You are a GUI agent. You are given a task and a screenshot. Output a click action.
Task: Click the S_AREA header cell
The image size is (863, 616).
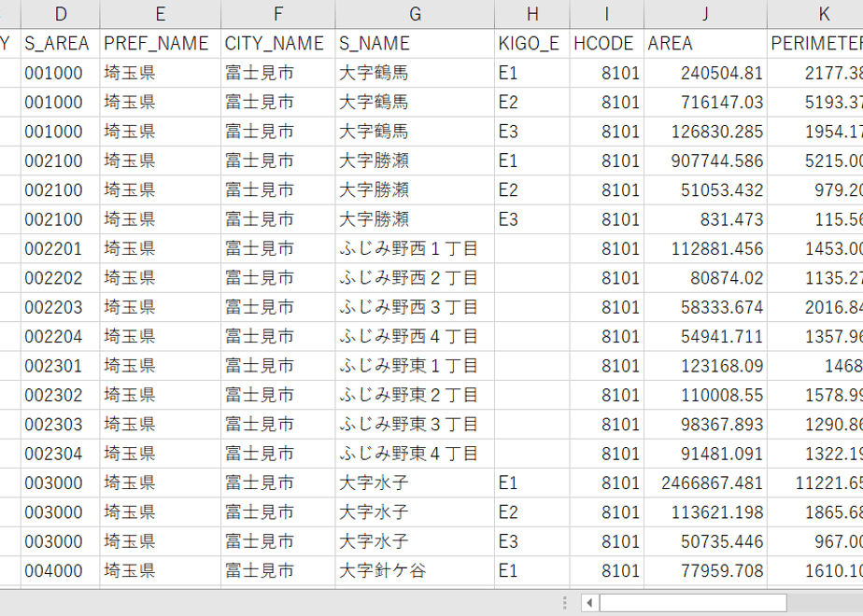pos(61,44)
